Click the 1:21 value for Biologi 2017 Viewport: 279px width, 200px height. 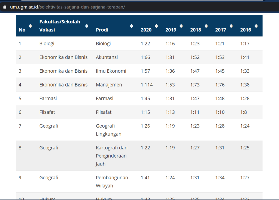pyautogui.click(x=220, y=44)
